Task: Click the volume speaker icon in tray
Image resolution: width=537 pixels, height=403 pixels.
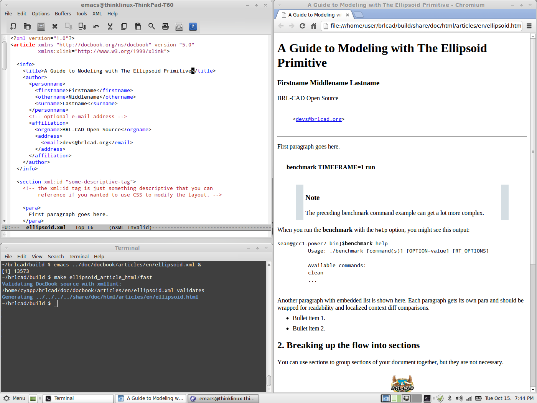Action: click(459, 398)
